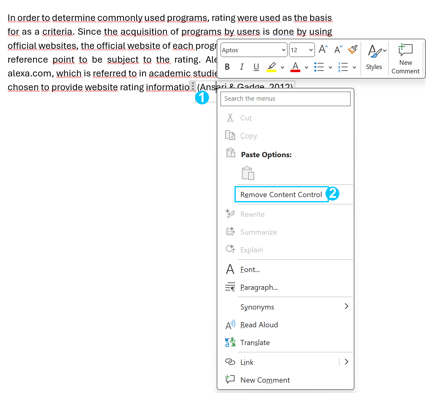Open the Font... dialog
Screen dimensions: 426x393
250,270
